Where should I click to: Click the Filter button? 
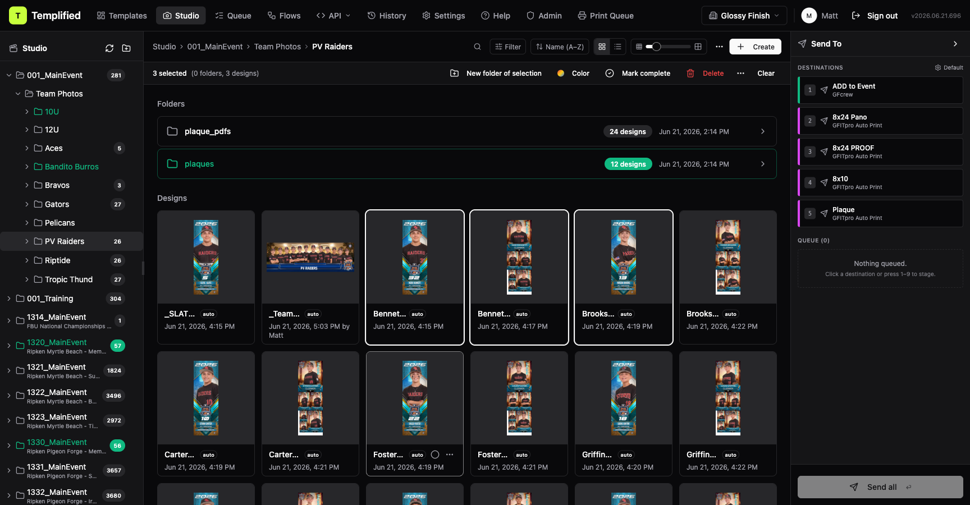(508, 47)
